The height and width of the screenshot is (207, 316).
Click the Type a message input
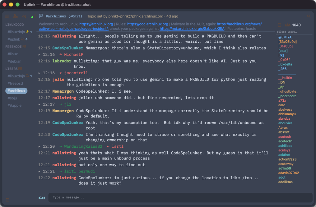[180, 198]
